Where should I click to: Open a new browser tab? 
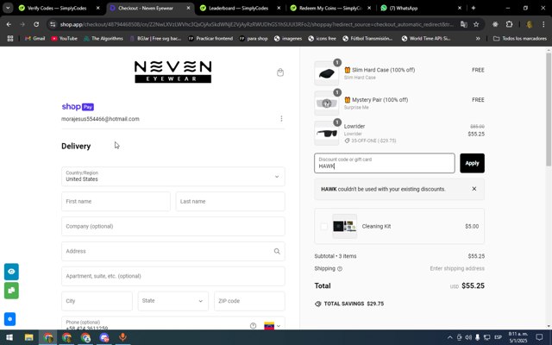pyautogui.click(x=474, y=8)
